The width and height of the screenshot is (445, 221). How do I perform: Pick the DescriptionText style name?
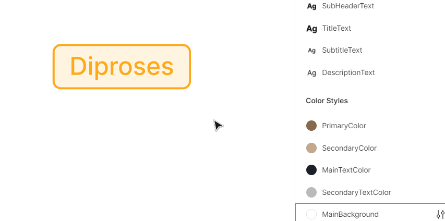pos(348,73)
